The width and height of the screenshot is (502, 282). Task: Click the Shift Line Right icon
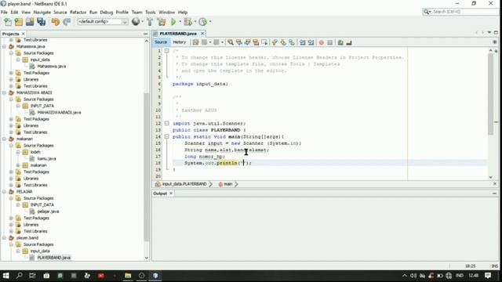point(311,42)
